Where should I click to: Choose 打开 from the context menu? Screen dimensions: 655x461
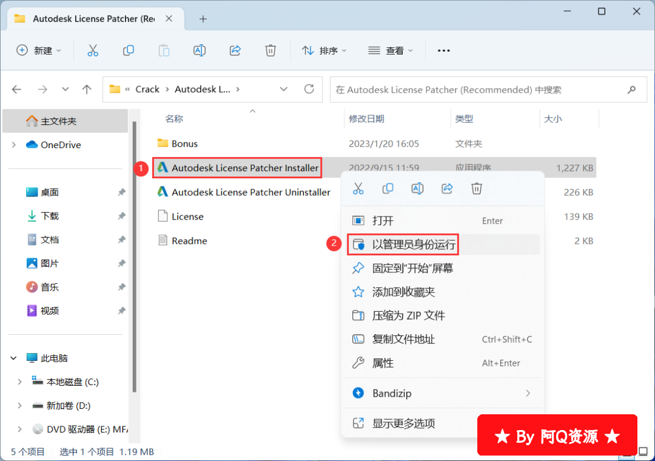tap(443, 221)
